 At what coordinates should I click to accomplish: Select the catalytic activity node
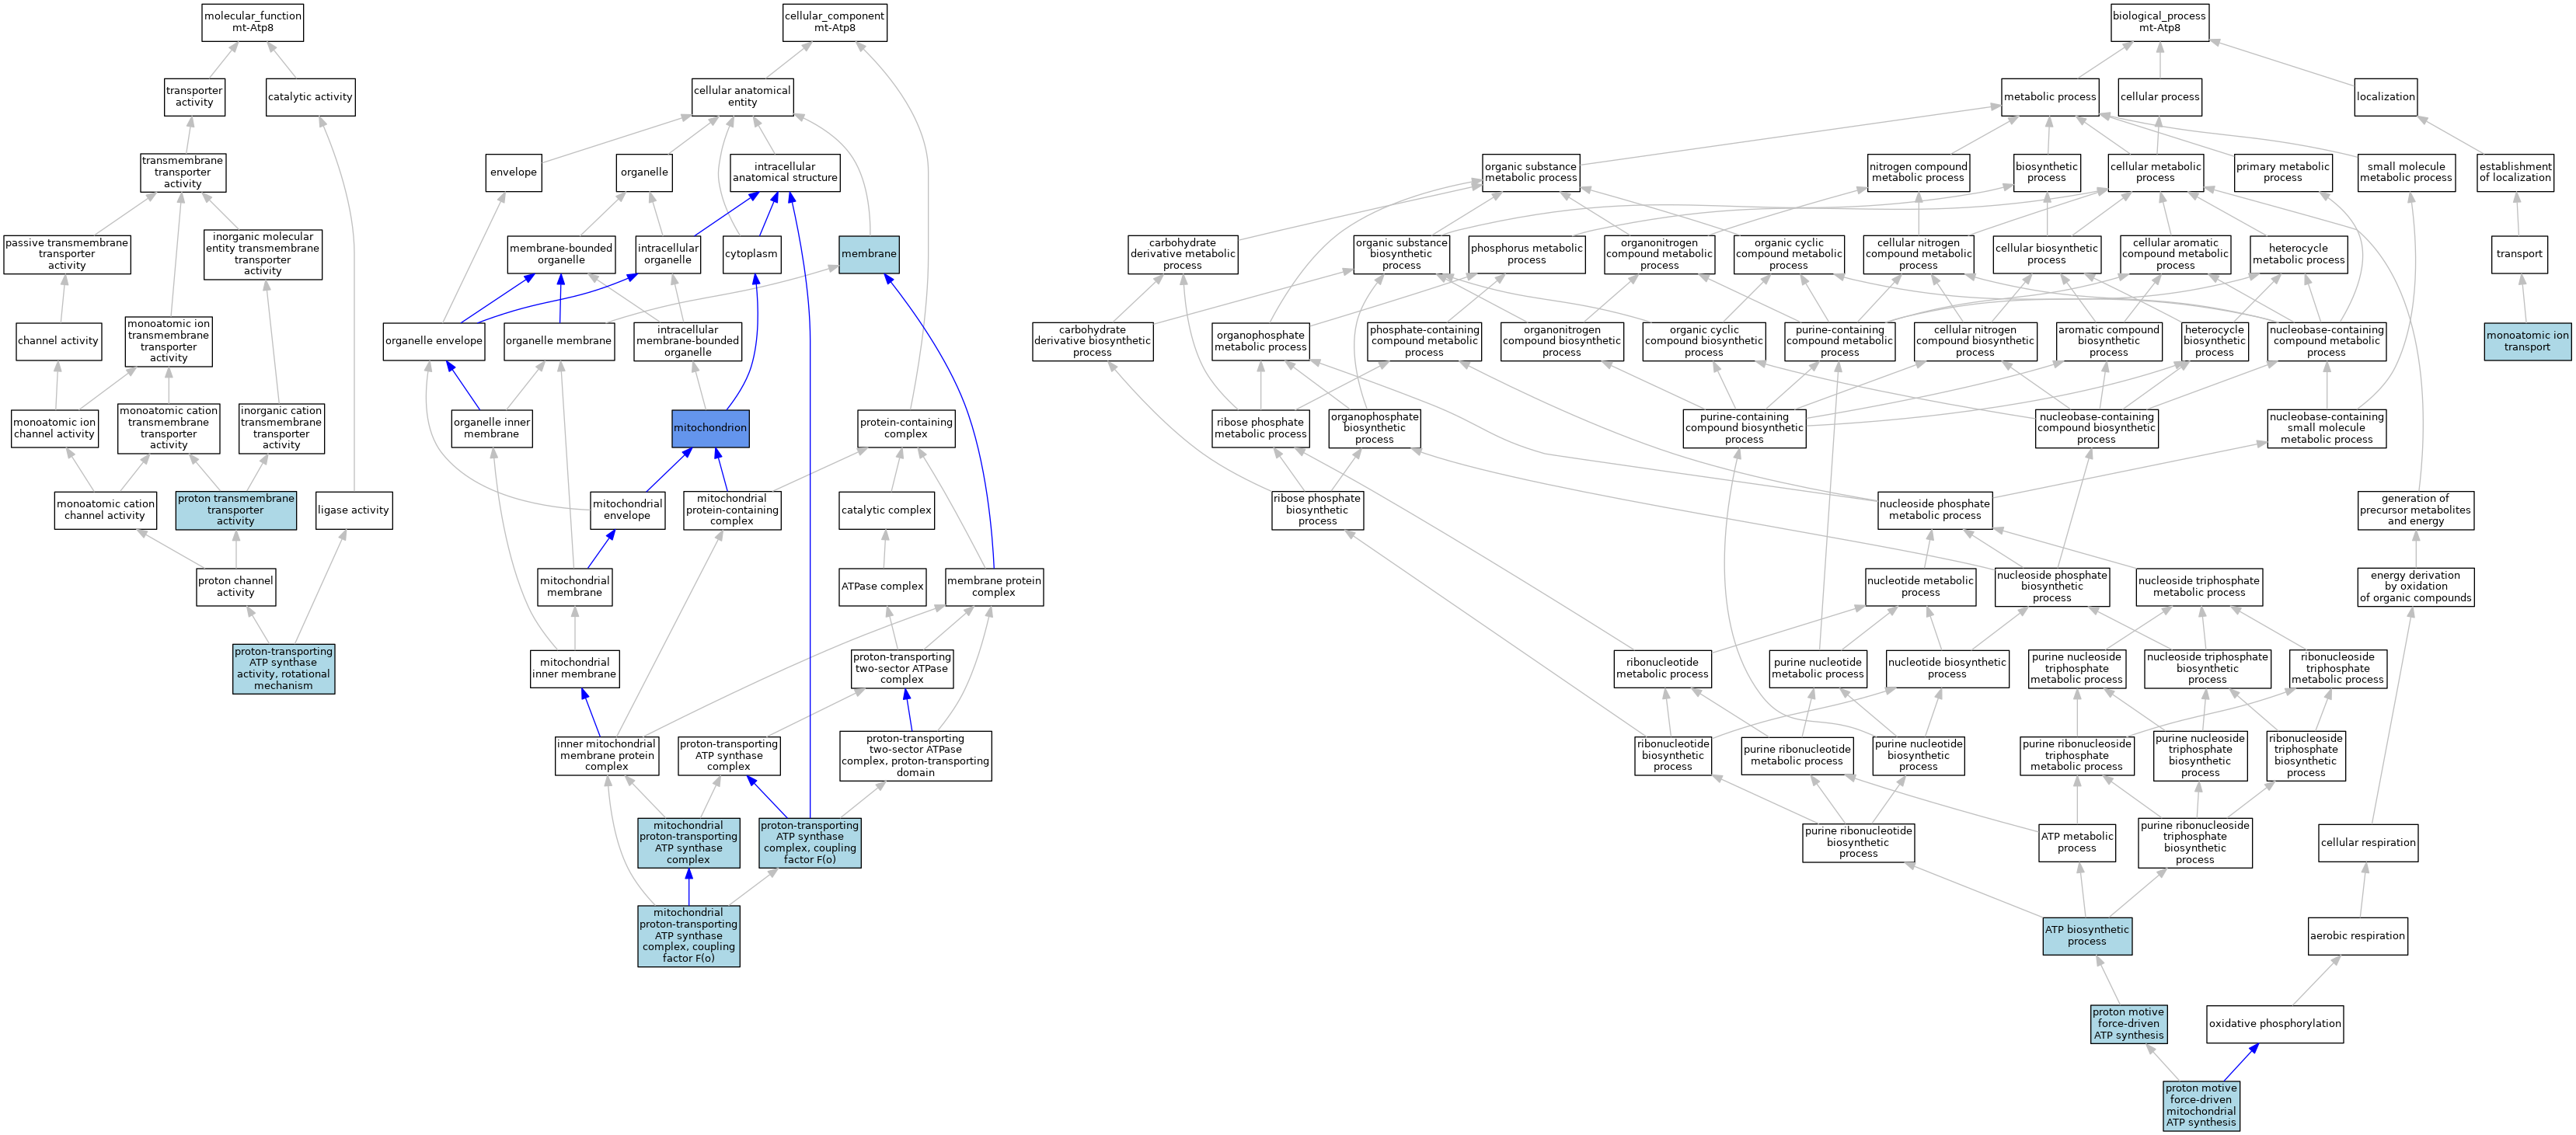(x=310, y=97)
